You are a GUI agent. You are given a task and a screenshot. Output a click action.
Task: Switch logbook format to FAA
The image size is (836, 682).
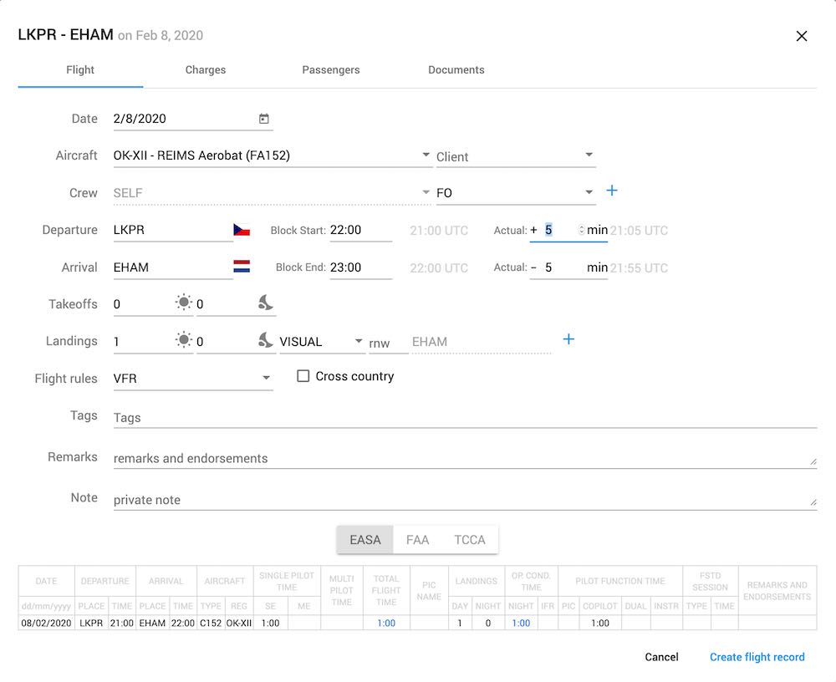[x=417, y=540]
